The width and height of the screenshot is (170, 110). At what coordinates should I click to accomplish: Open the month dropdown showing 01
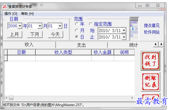click(x=40, y=26)
